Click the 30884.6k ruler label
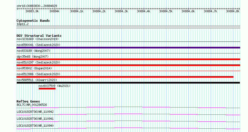248x132 pixels. 188,11
